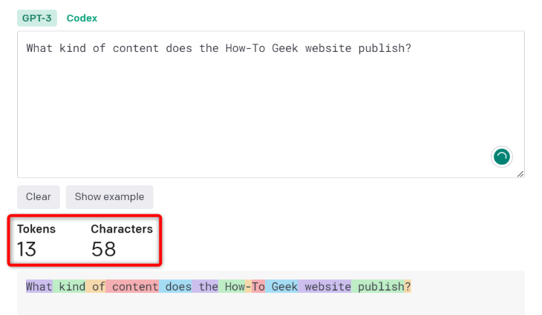The height and width of the screenshot is (315, 542).
Task: Click the Tokens label
Action: pos(36,229)
